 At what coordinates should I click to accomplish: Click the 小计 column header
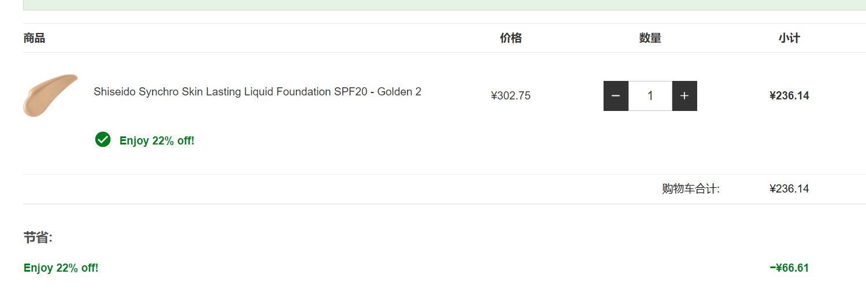789,38
